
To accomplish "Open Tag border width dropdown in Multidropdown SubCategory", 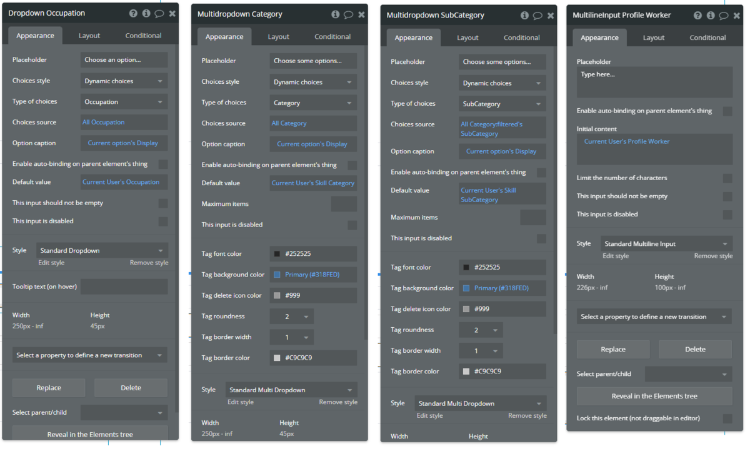I will point(481,351).
